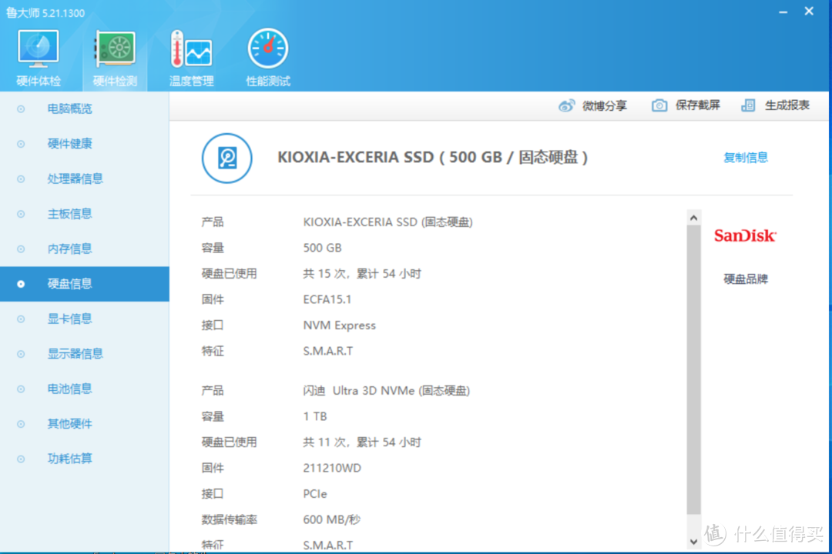832x554 pixels.
Task: Select the 硬盘信息 radio indicator
Action: [x=21, y=284]
